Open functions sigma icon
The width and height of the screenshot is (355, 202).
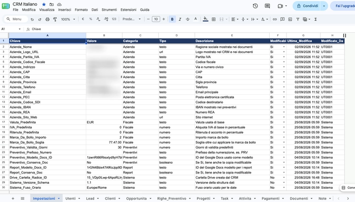pos(316,19)
